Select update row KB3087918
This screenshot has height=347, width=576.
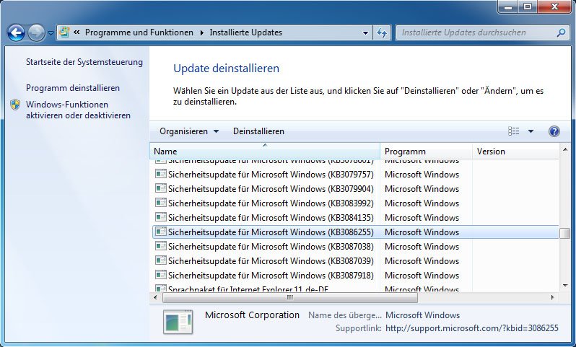(355, 276)
